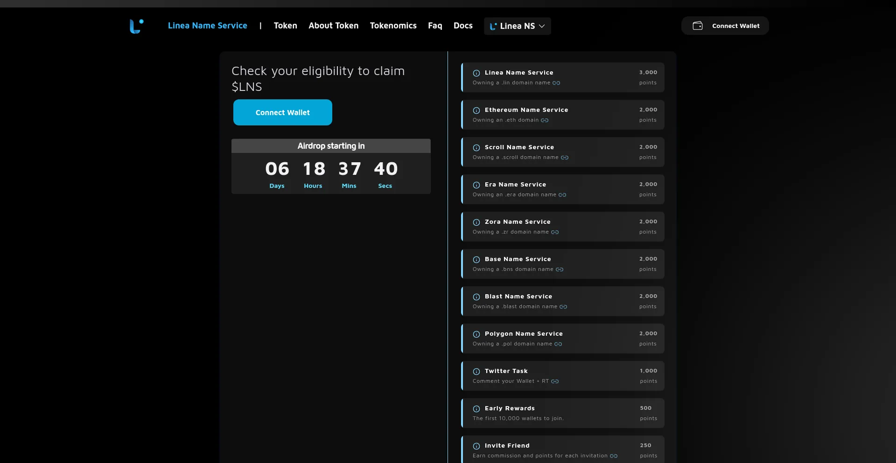The width and height of the screenshot is (896, 463).
Task: Click the countdown Hours value 18
Action: tap(314, 169)
